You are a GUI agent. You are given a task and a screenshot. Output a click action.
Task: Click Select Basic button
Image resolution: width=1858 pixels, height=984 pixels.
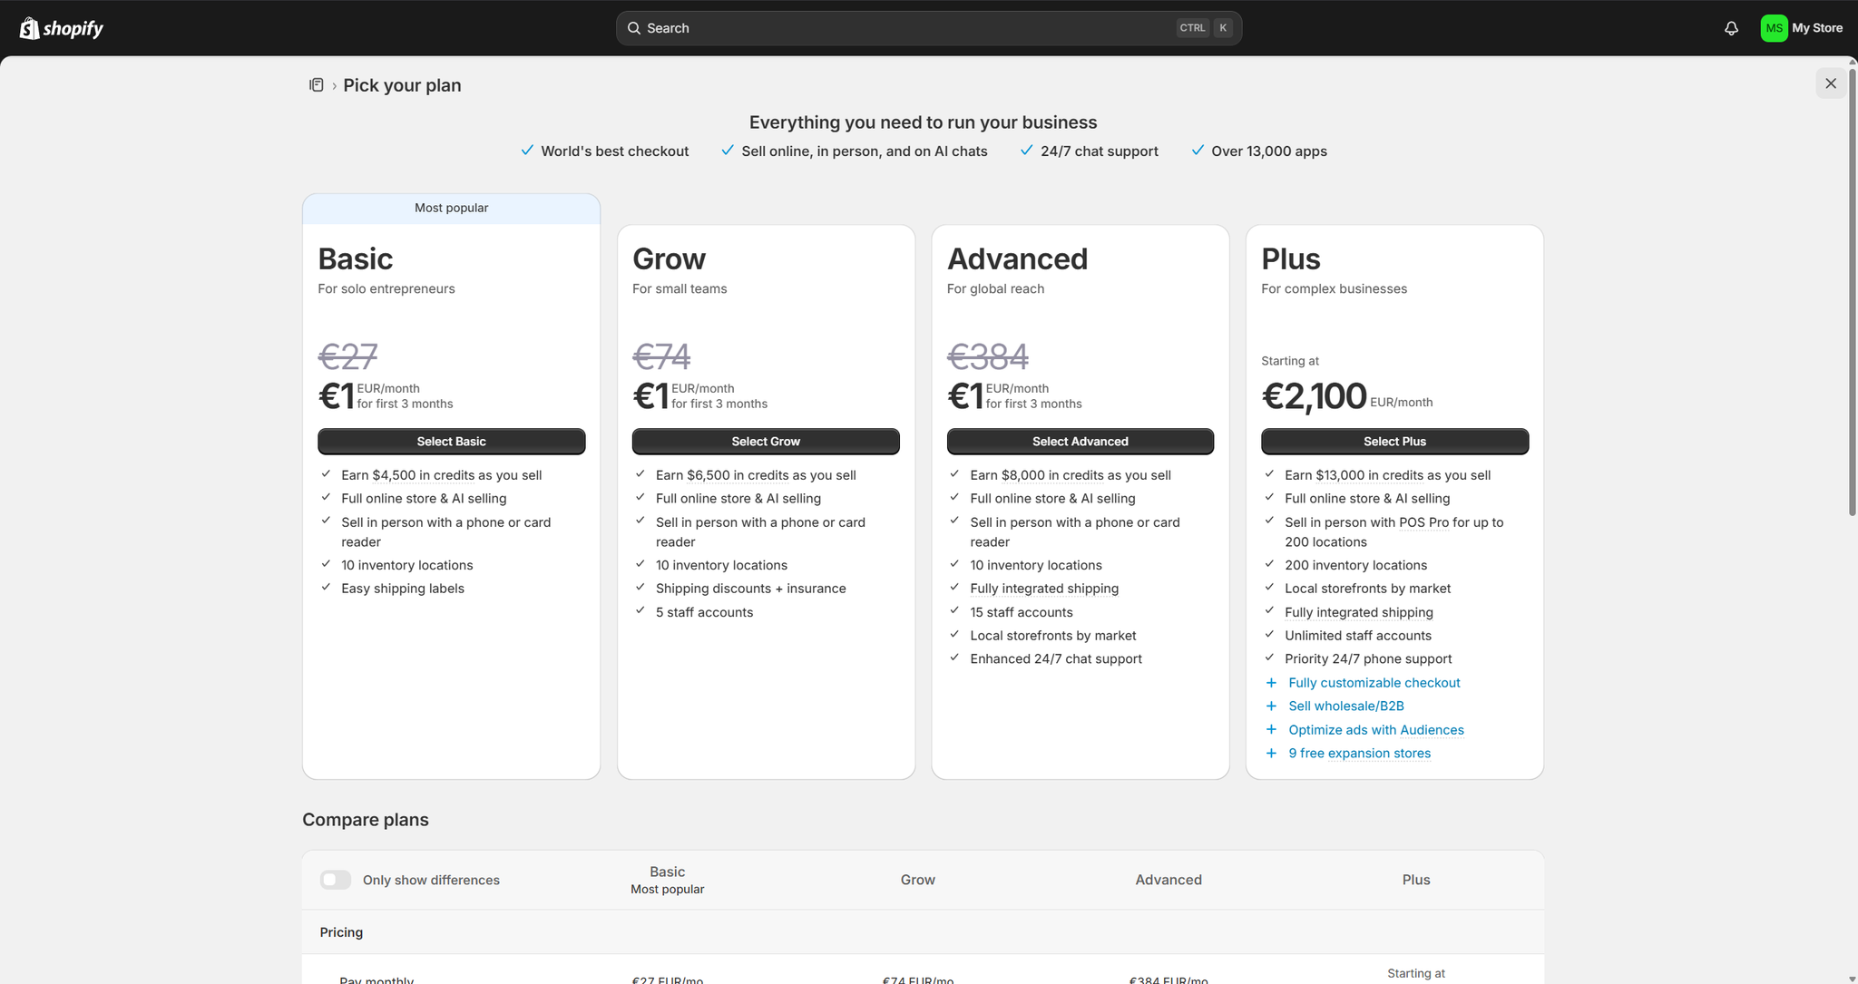(451, 442)
